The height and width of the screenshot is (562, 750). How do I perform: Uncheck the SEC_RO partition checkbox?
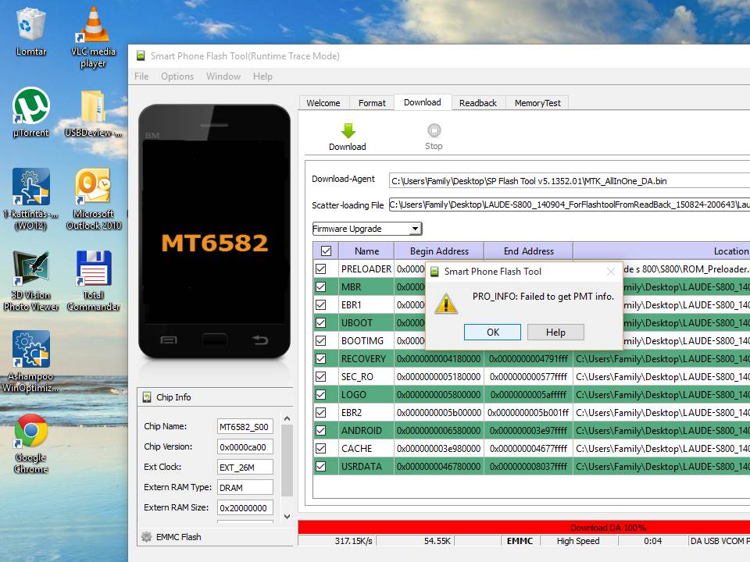(x=320, y=376)
